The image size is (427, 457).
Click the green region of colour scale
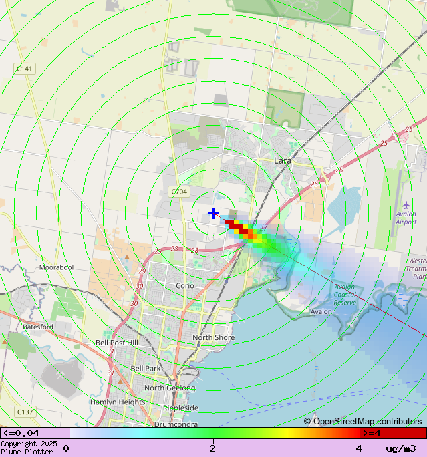tap(213, 433)
